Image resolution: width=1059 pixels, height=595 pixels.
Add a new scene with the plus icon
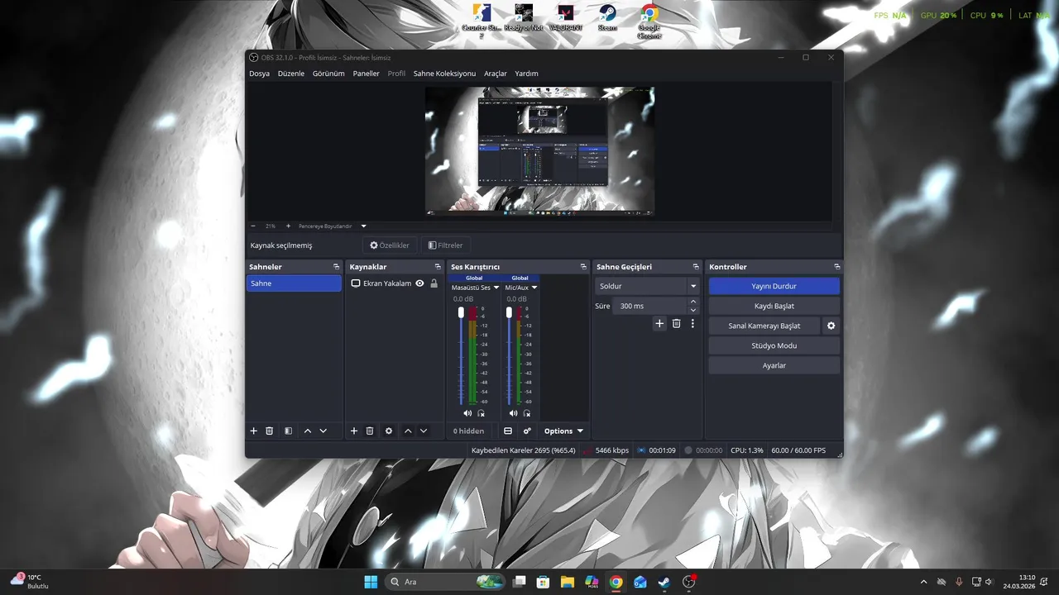tap(254, 431)
